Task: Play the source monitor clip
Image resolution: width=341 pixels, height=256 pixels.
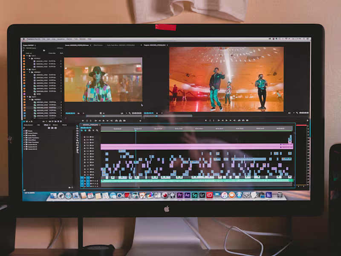Action: (x=104, y=121)
